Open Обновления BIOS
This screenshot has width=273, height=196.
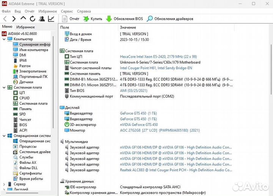click(124, 19)
